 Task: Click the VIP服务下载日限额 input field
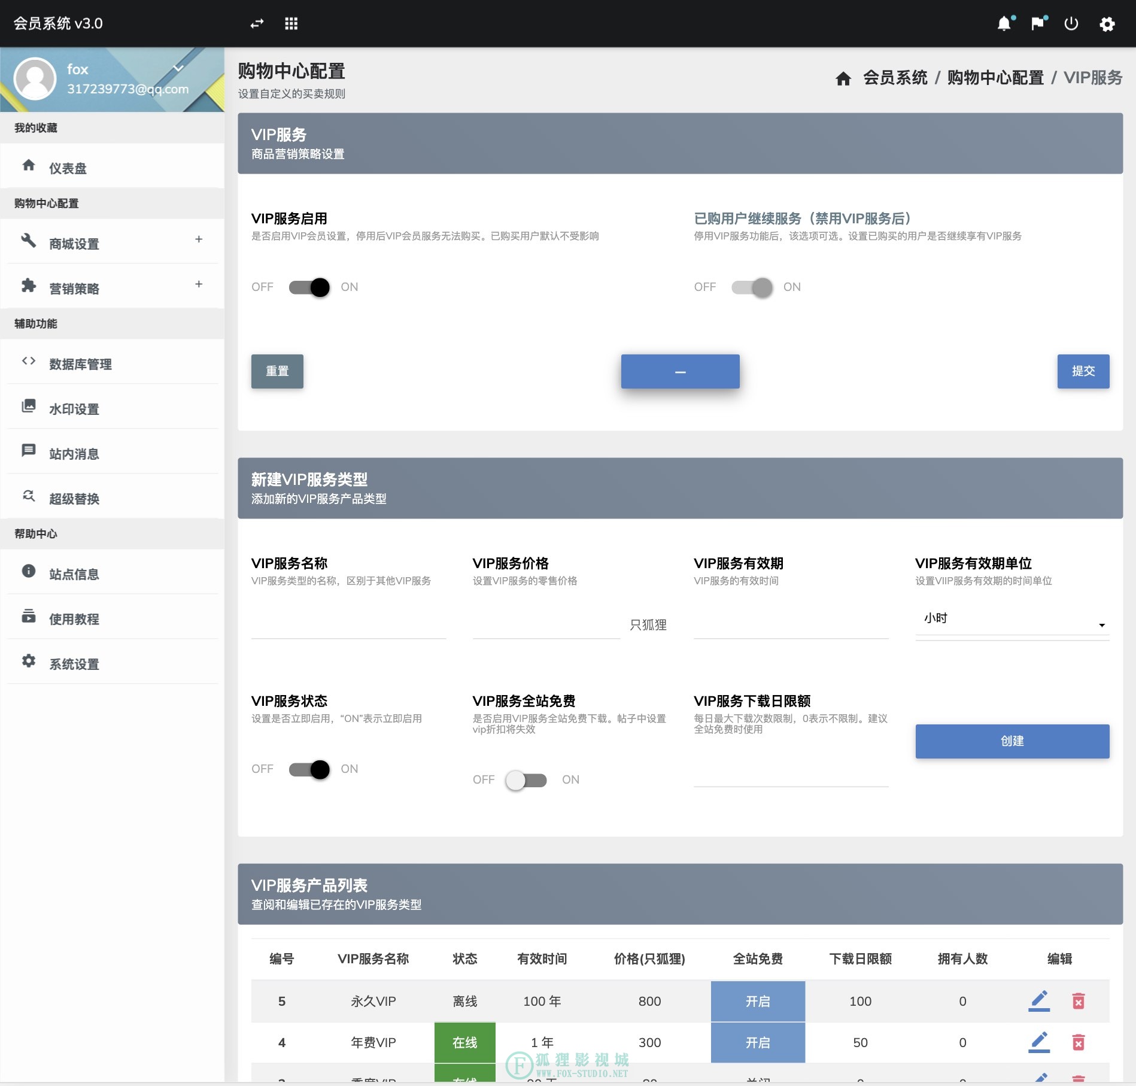(791, 772)
